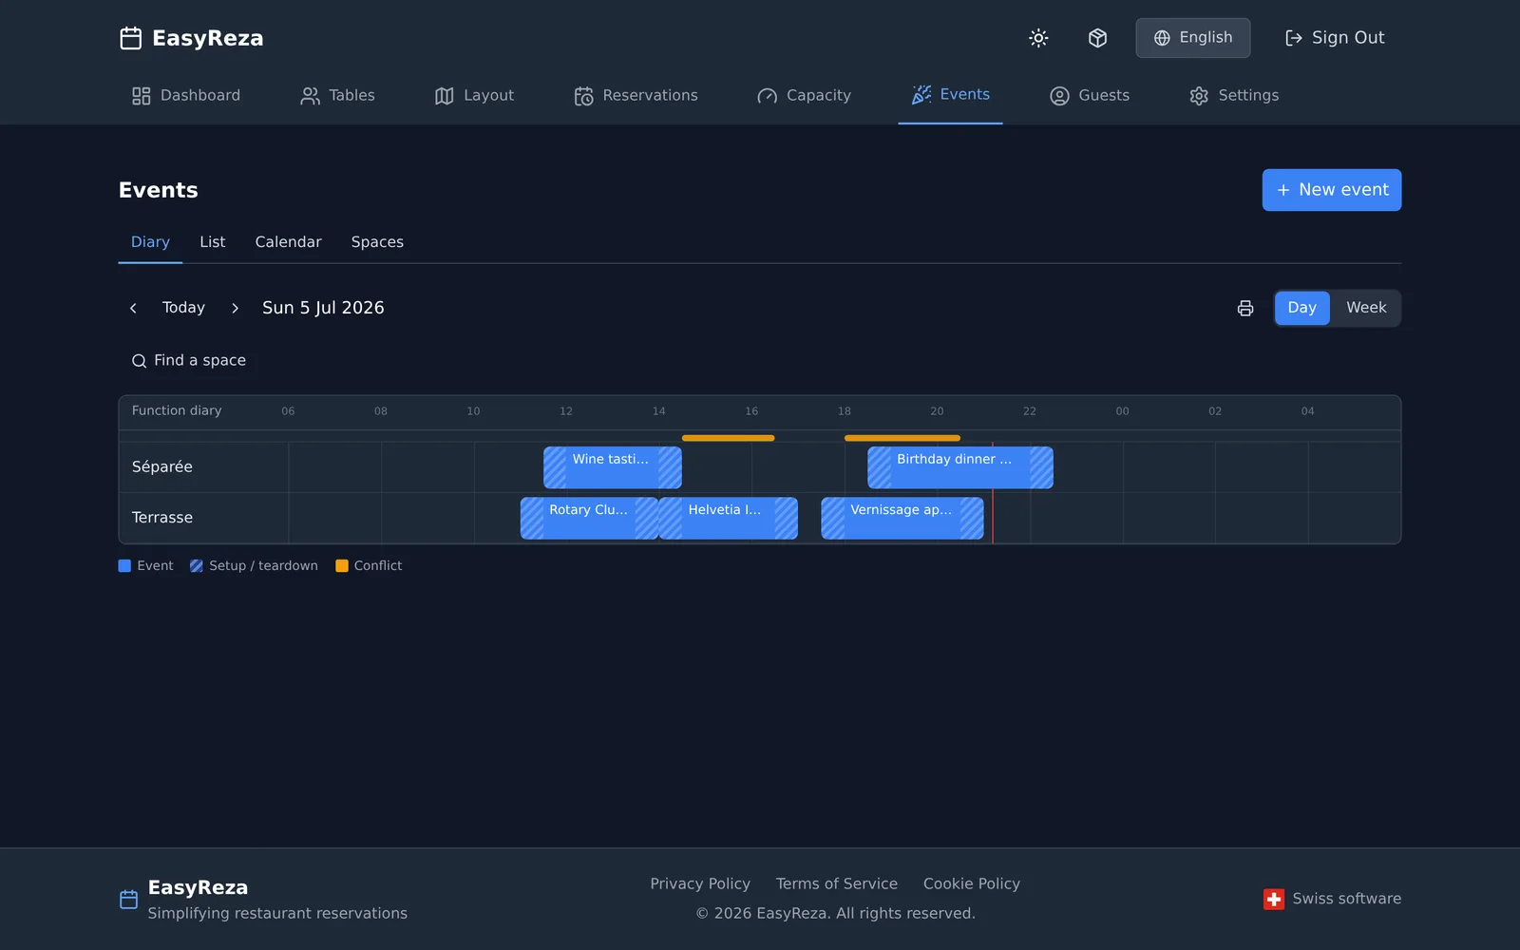Open the Layout page

(x=474, y=95)
